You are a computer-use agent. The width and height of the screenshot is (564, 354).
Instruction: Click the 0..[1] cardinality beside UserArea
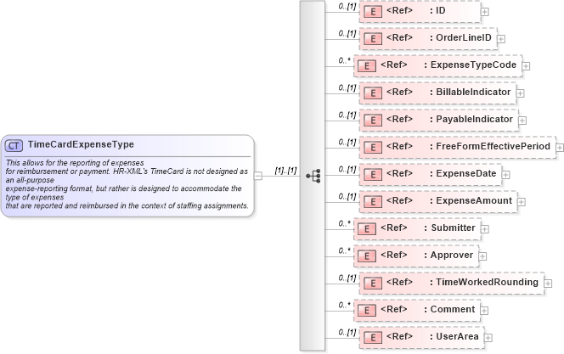pyautogui.click(x=347, y=332)
